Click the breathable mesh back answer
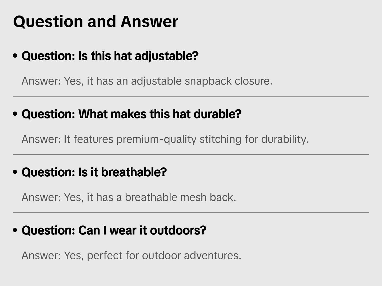382x286 pixels. coord(129,197)
